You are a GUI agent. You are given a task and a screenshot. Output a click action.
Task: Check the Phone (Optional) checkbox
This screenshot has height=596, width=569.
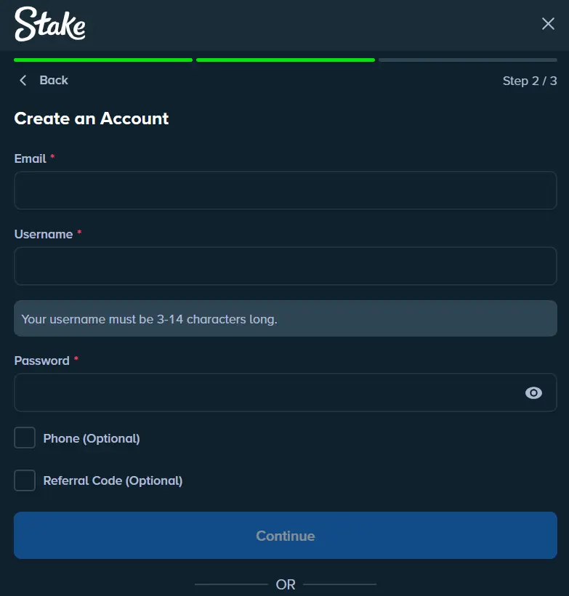[x=25, y=438]
